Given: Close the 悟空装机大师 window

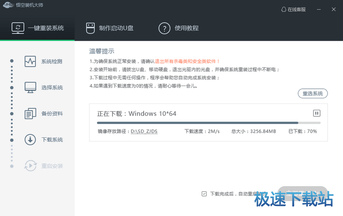Looking at the screenshot, I should [333, 10].
